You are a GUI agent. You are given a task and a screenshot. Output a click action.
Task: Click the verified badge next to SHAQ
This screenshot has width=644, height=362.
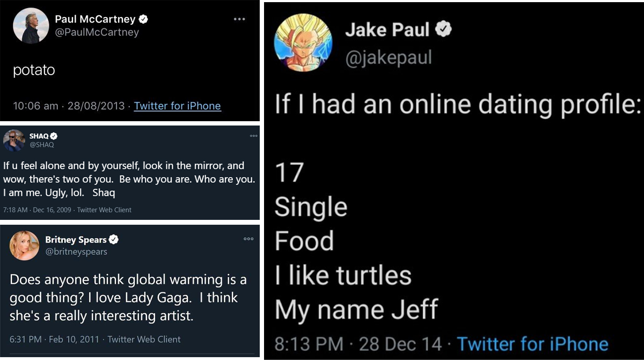pos(54,137)
